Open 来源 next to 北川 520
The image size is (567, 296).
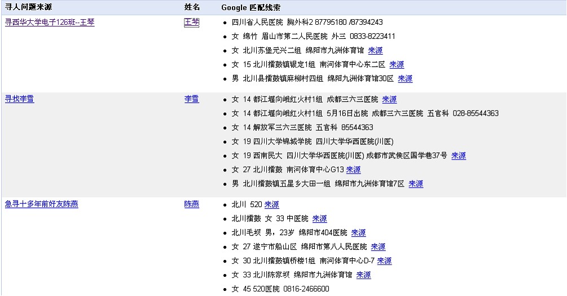271,205
